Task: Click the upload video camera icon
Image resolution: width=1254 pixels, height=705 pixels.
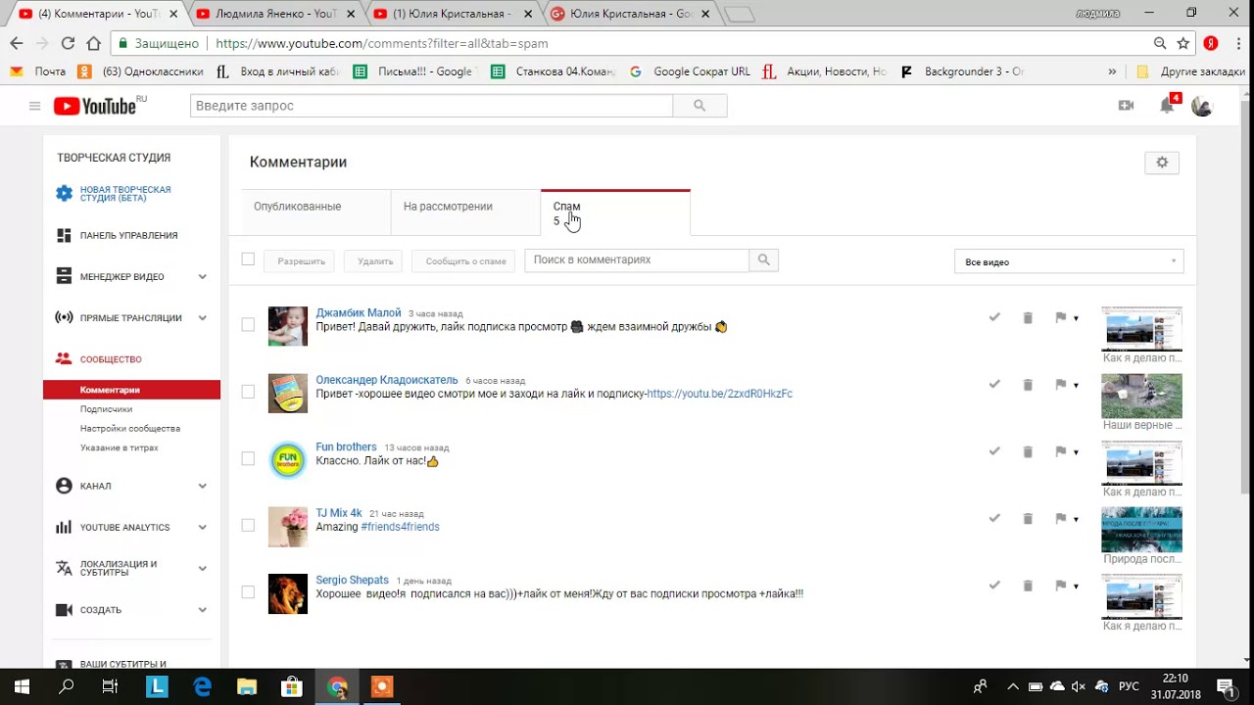Action: click(1126, 106)
